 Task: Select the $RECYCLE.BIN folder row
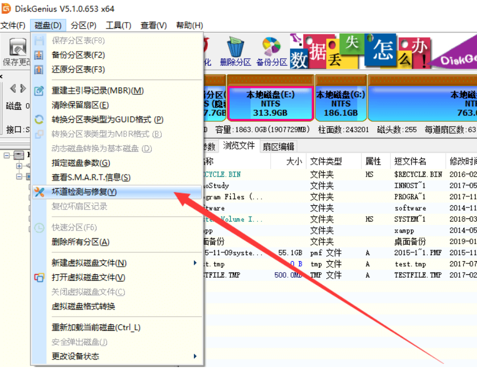point(340,174)
